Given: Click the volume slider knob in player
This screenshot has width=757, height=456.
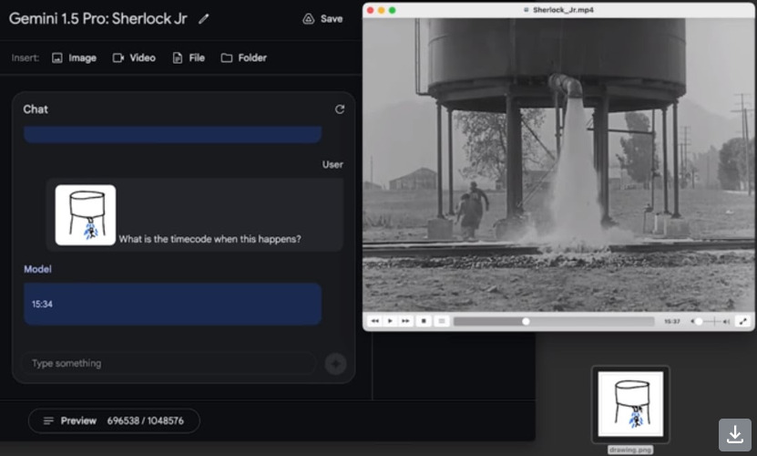Looking at the screenshot, I should [x=699, y=322].
